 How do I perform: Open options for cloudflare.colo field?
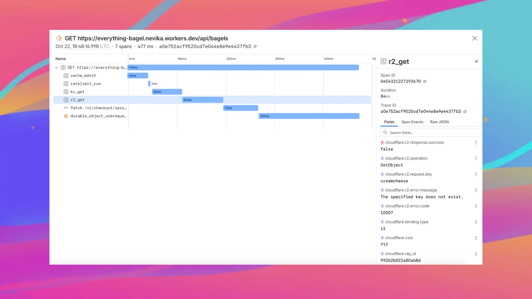[x=476, y=238]
